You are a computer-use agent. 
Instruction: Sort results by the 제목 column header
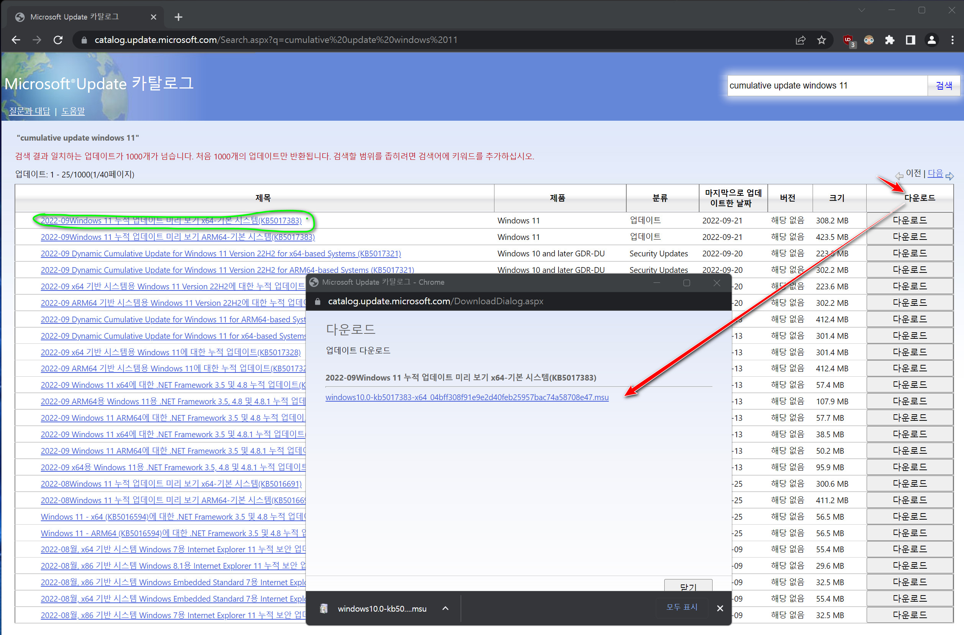pyautogui.click(x=263, y=198)
